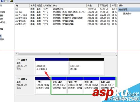
Task: Click the 办公 (G:) volume name in the list
Action: click(22, 15)
